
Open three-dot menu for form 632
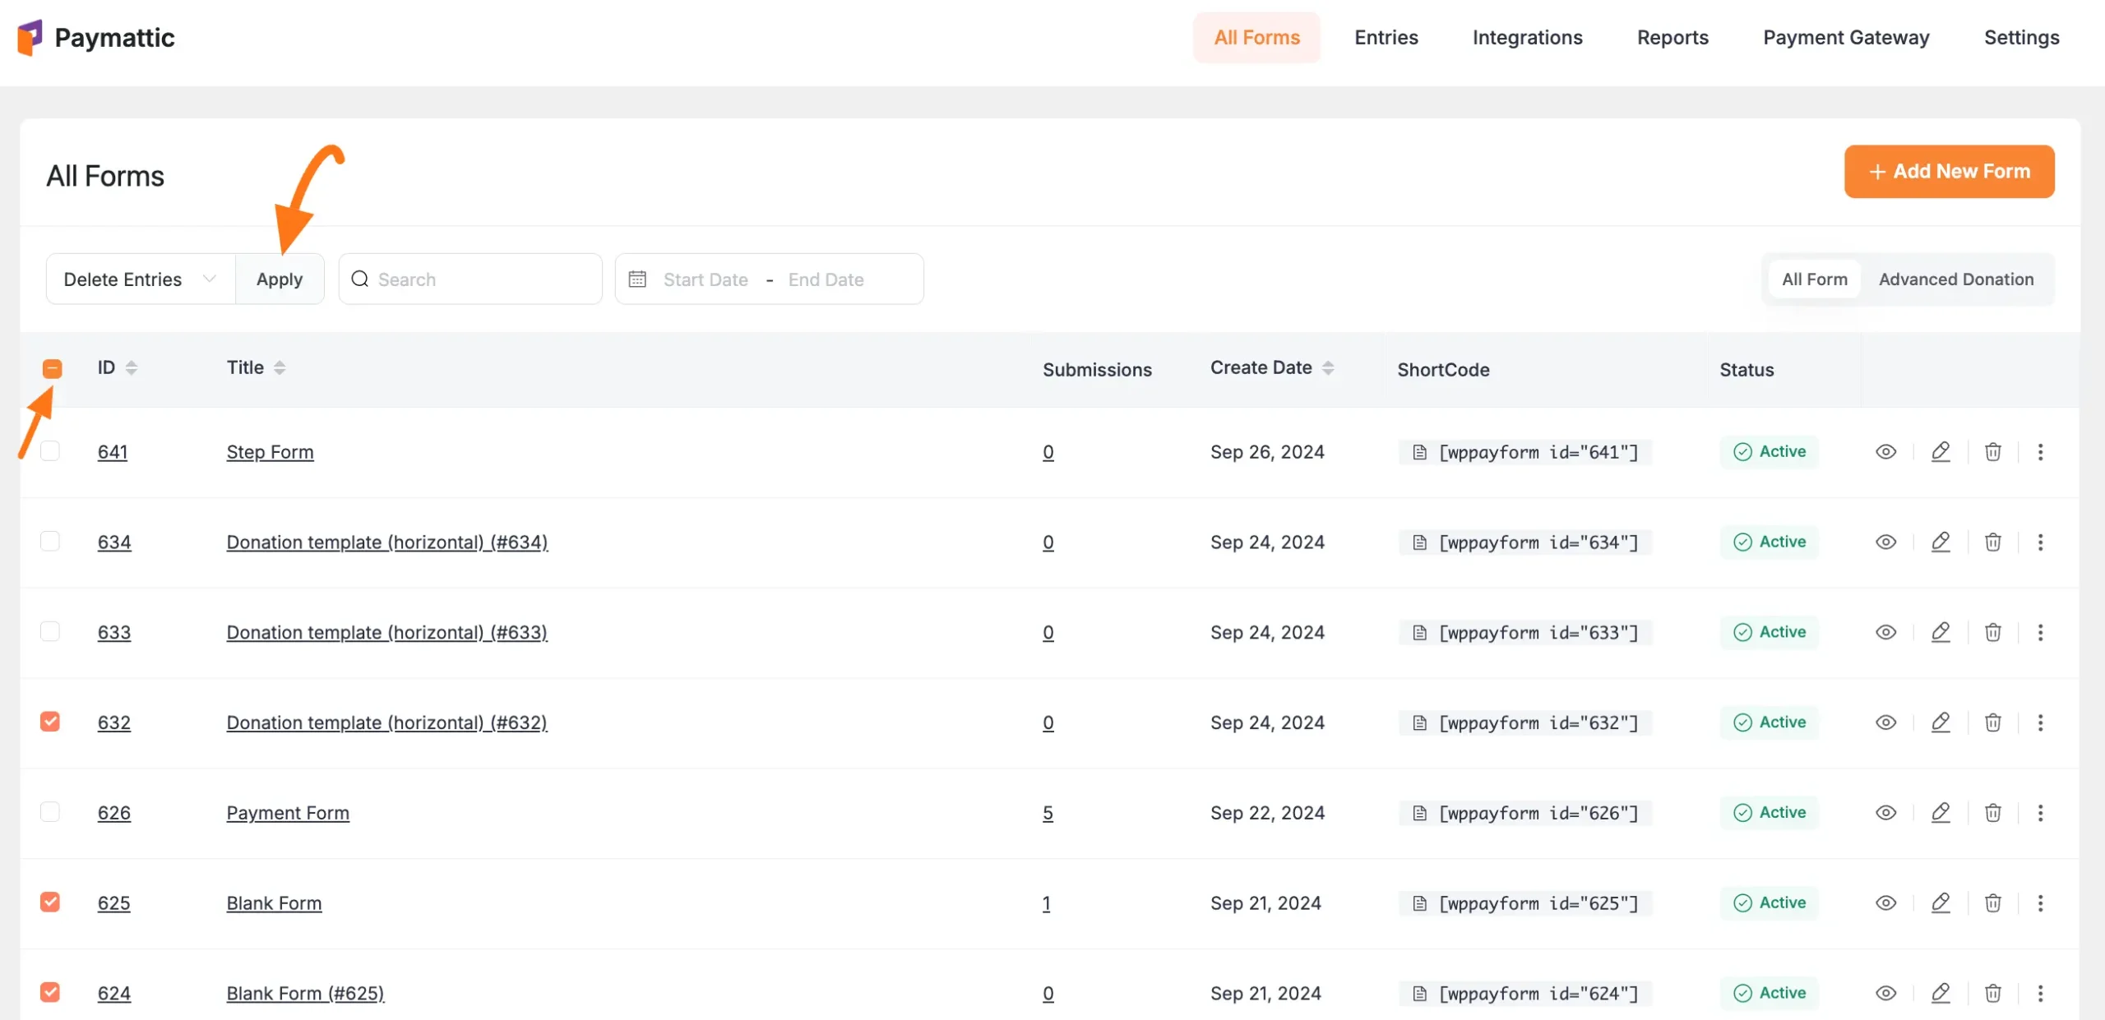coord(2040,722)
